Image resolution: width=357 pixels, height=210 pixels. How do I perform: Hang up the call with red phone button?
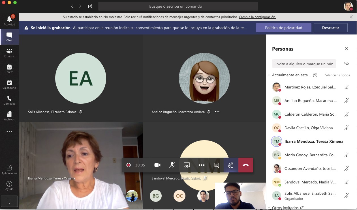pyautogui.click(x=245, y=165)
